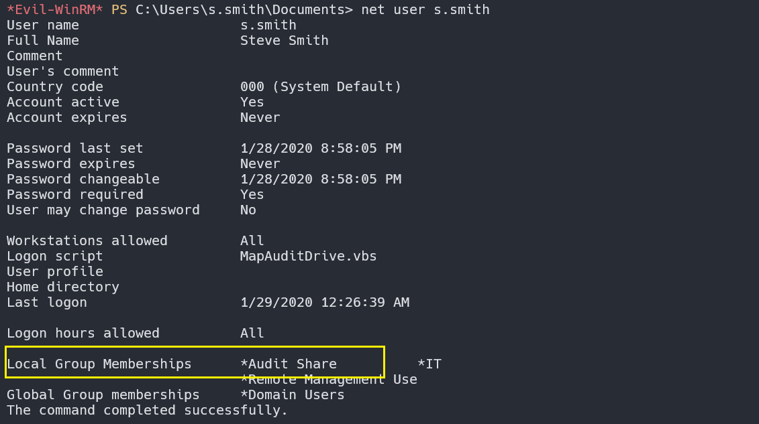Click the "*IT" group entry
The image size is (759, 424).
429,364
